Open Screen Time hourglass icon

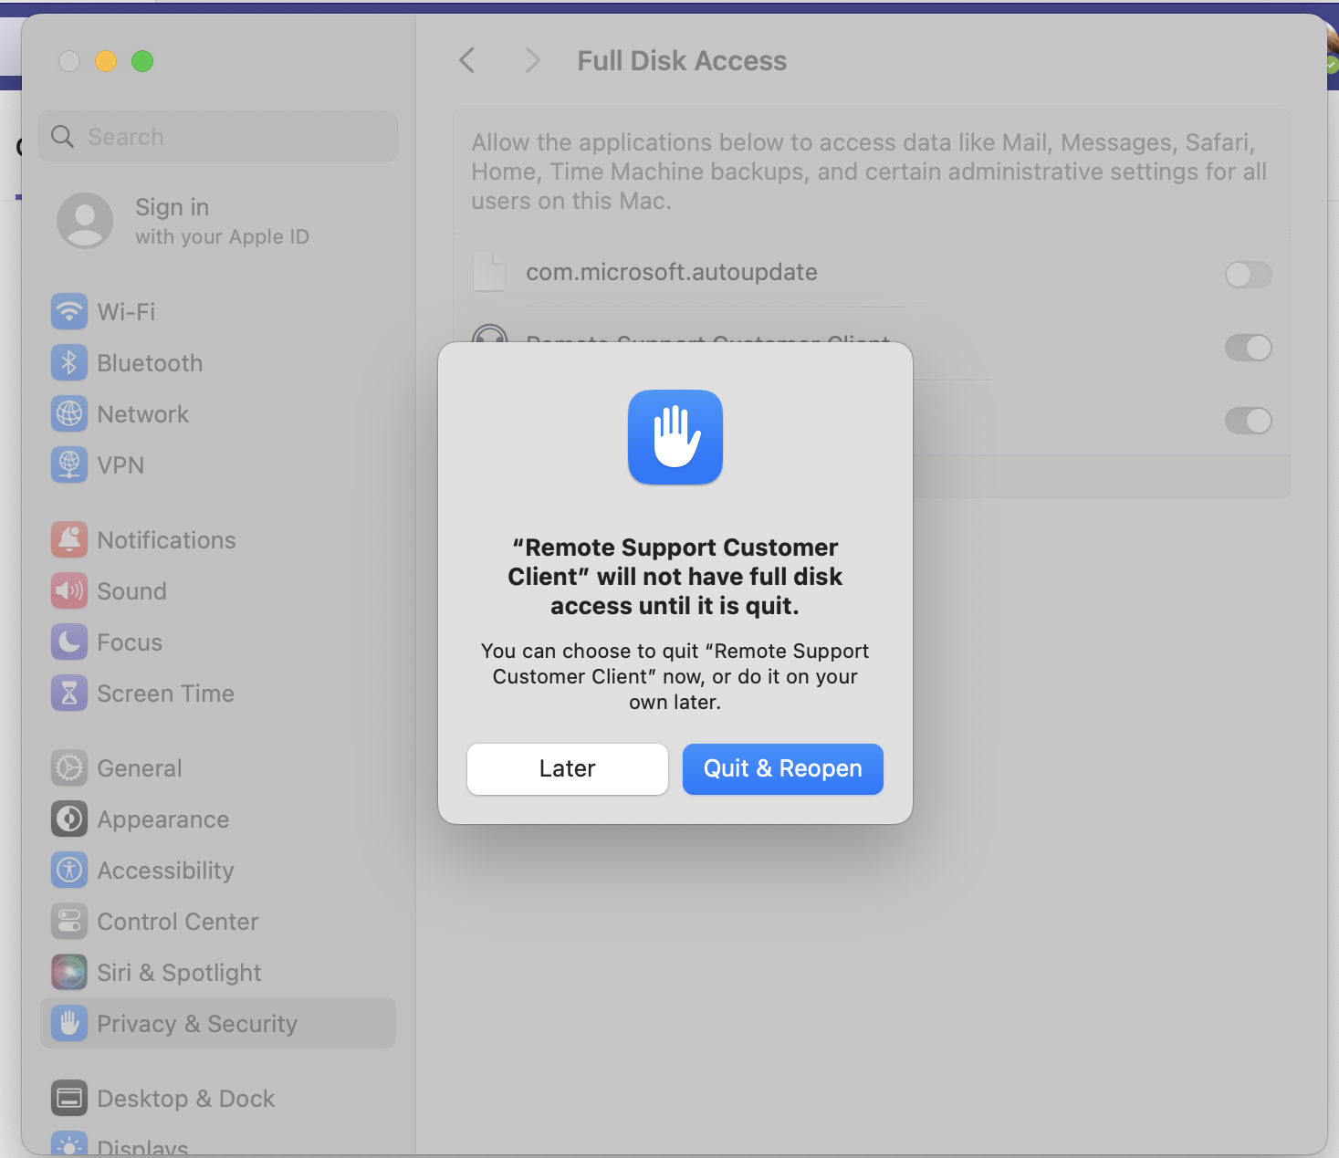(x=69, y=694)
